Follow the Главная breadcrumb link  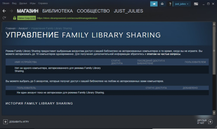11,28
